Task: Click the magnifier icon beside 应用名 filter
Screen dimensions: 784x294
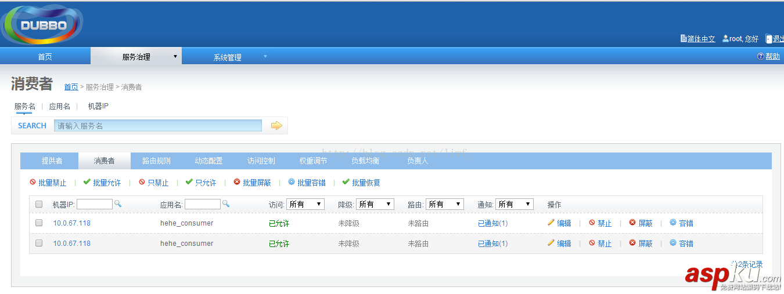Action: tap(225, 204)
